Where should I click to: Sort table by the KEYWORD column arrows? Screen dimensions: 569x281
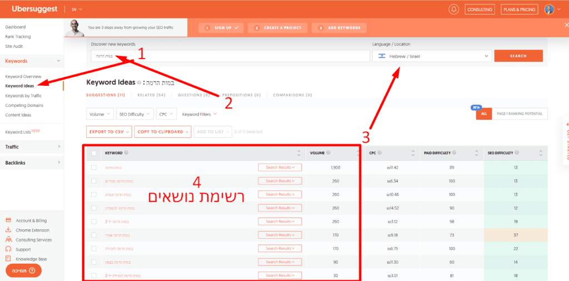[x=298, y=153]
